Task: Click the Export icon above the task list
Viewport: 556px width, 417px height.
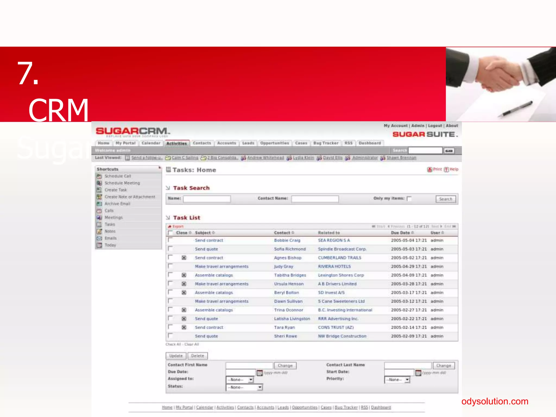Action: 170,226
